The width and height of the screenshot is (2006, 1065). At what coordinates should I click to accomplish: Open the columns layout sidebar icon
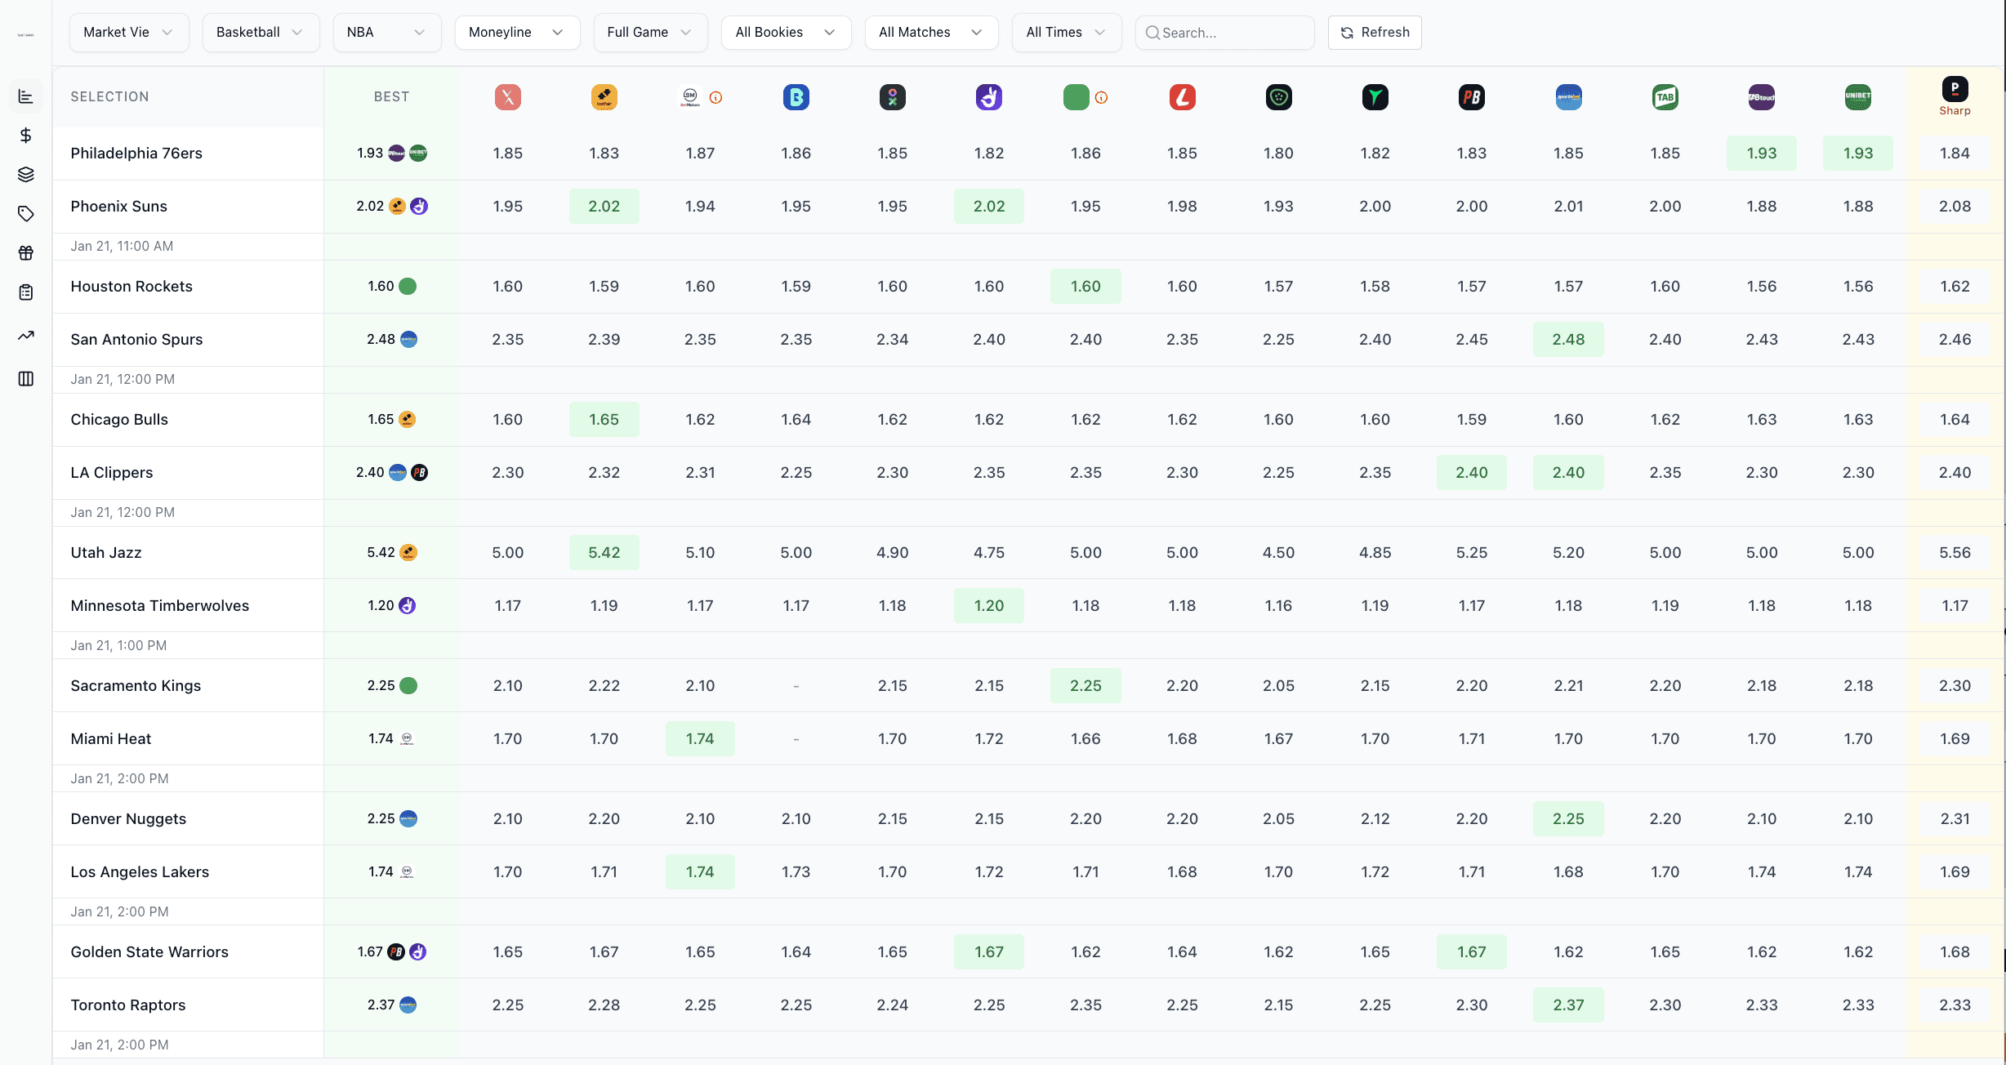coord(26,379)
